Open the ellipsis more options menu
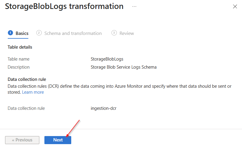Screen dimensions: 242x148 pyautogui.click(x=134, y=6)
